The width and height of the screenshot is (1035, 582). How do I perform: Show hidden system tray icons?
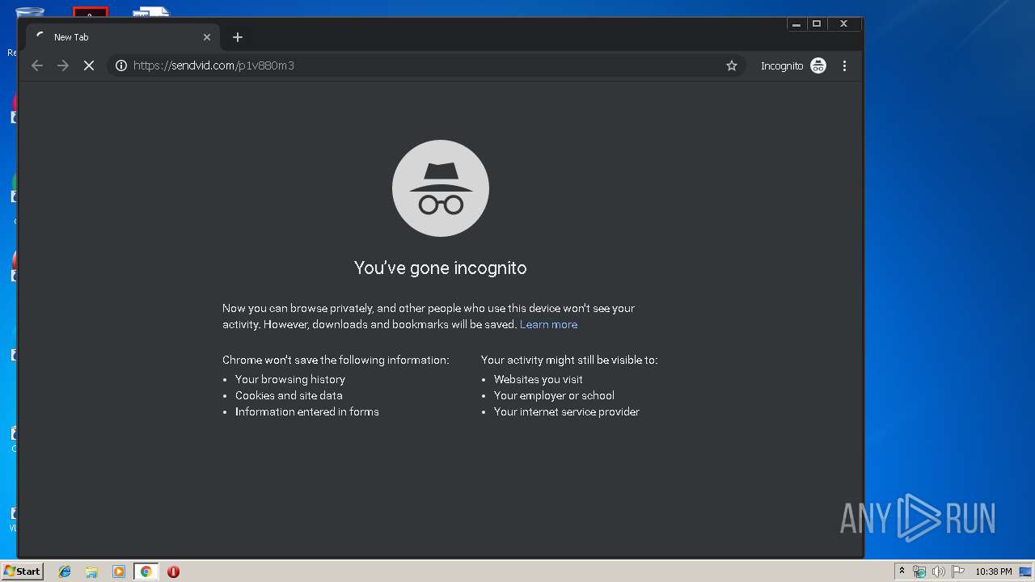pyautogui.click(x=902, y=571)
